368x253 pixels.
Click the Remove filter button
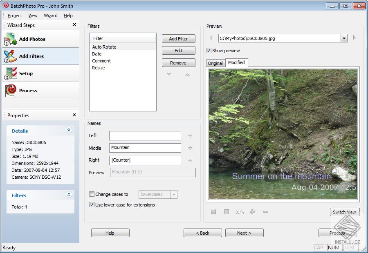tap(178, 62)
